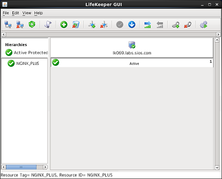This screenshot has width=222, height=179.
Task: Click the Unextend Resource Hierarchy arrow icon
Action: coord(160,25)
